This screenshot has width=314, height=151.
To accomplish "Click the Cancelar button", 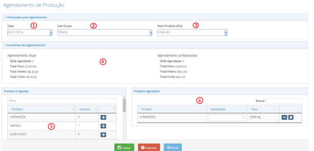I will click(x=149, y=148).
